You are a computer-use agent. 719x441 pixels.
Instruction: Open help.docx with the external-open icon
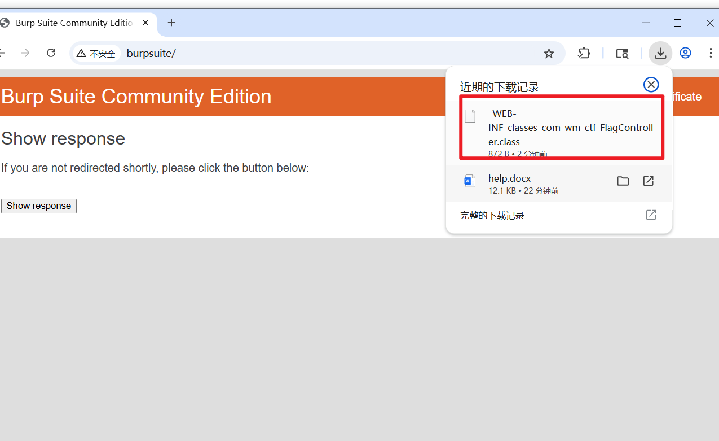click(649, 181)
